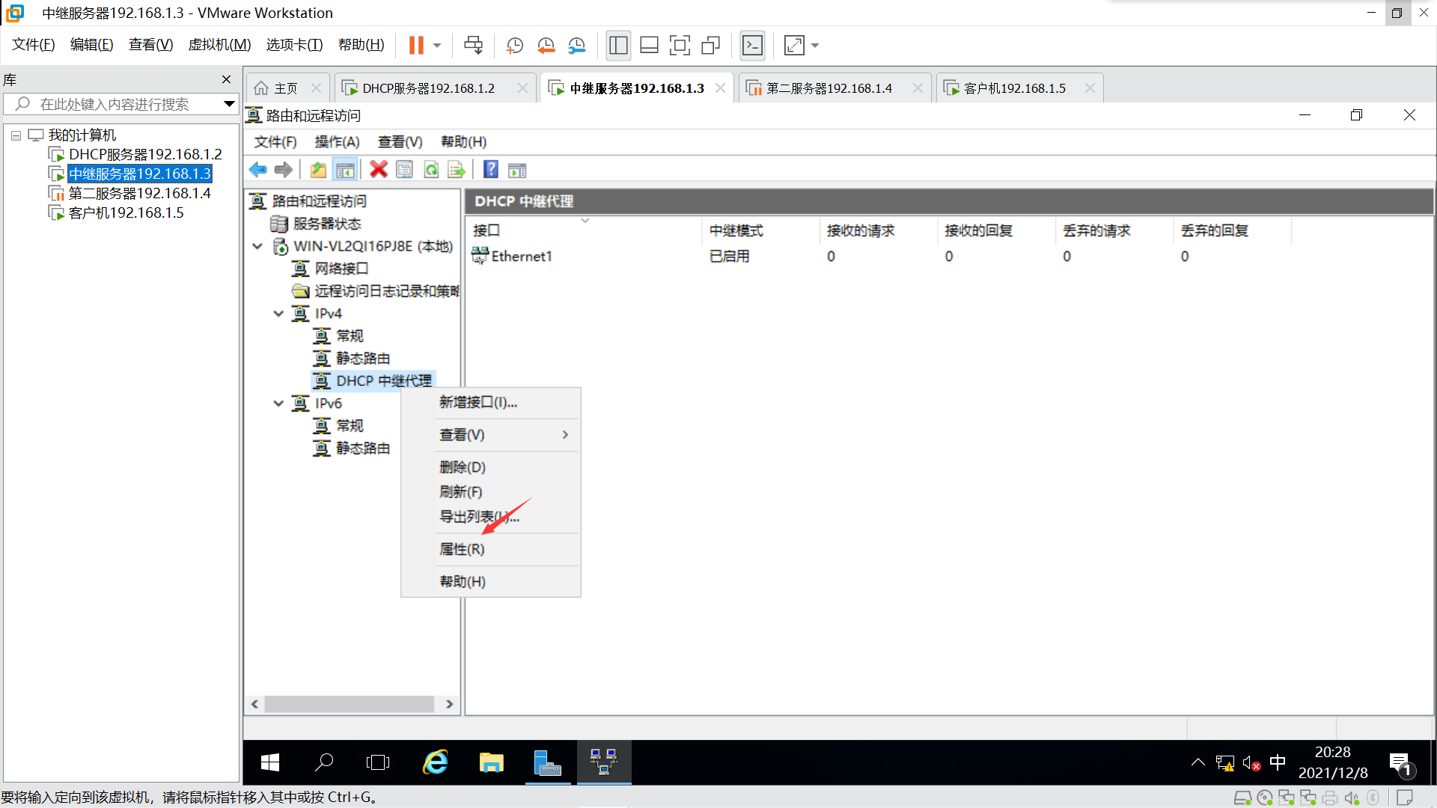This screenshot has height=808, width=1437.
Task: Open Internet Explorer from the taskbar
Action: coord(436,762)
